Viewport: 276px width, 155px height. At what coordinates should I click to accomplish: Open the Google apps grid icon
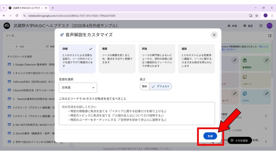(x=261, y=26)
